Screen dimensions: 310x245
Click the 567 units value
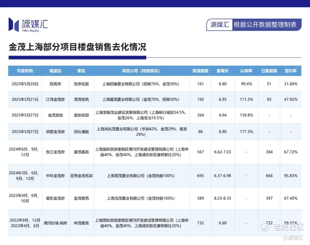coord(200,152)
